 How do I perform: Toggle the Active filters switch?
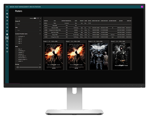(35, 18)
